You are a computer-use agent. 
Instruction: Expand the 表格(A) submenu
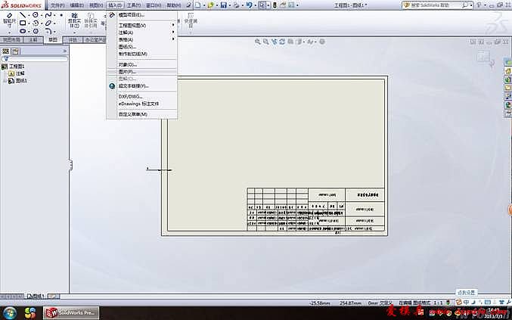139,39
